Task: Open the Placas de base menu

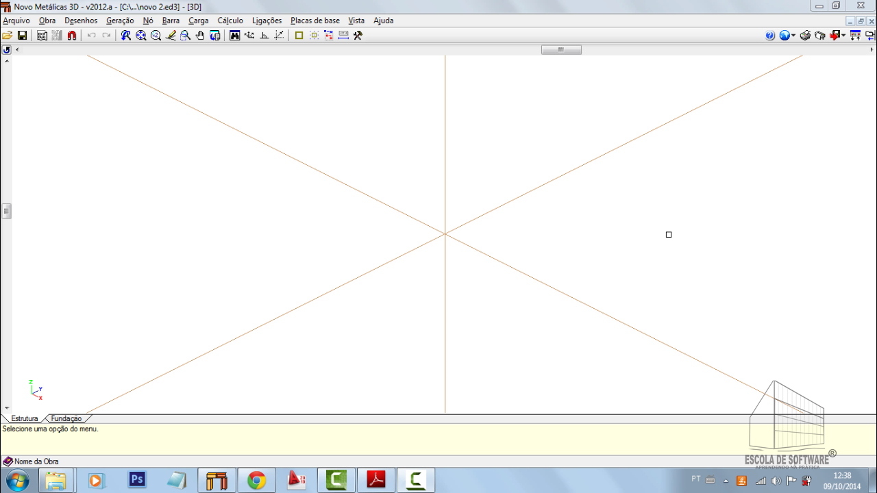Action: tap(314, 21)
